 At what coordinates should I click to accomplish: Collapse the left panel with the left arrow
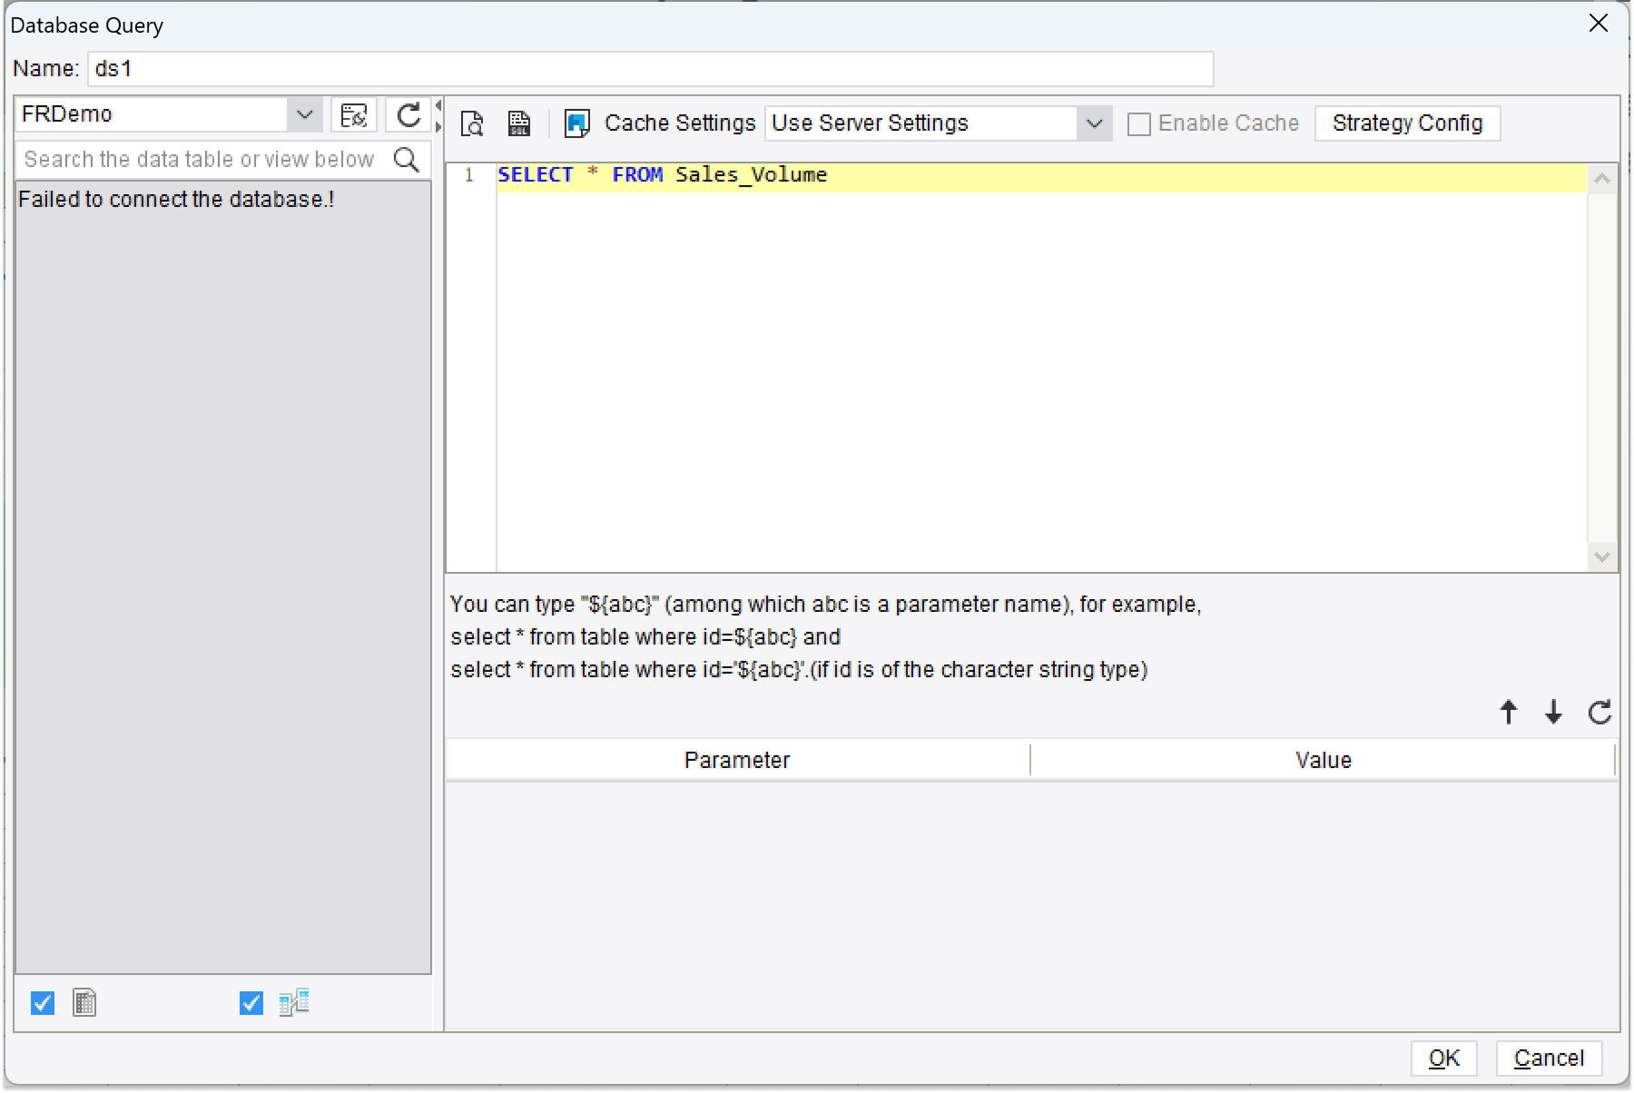point(438,104)
